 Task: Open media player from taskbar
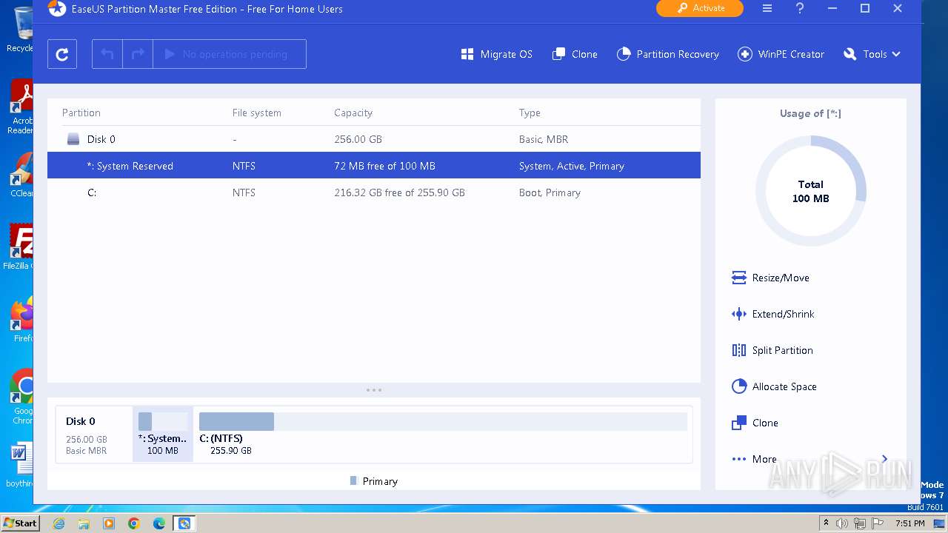[x=109, y=523]
